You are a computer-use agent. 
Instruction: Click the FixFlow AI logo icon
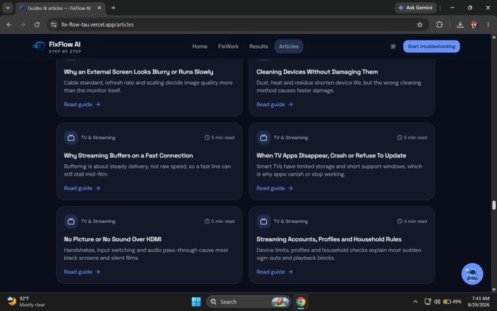(x=38, y=46)
